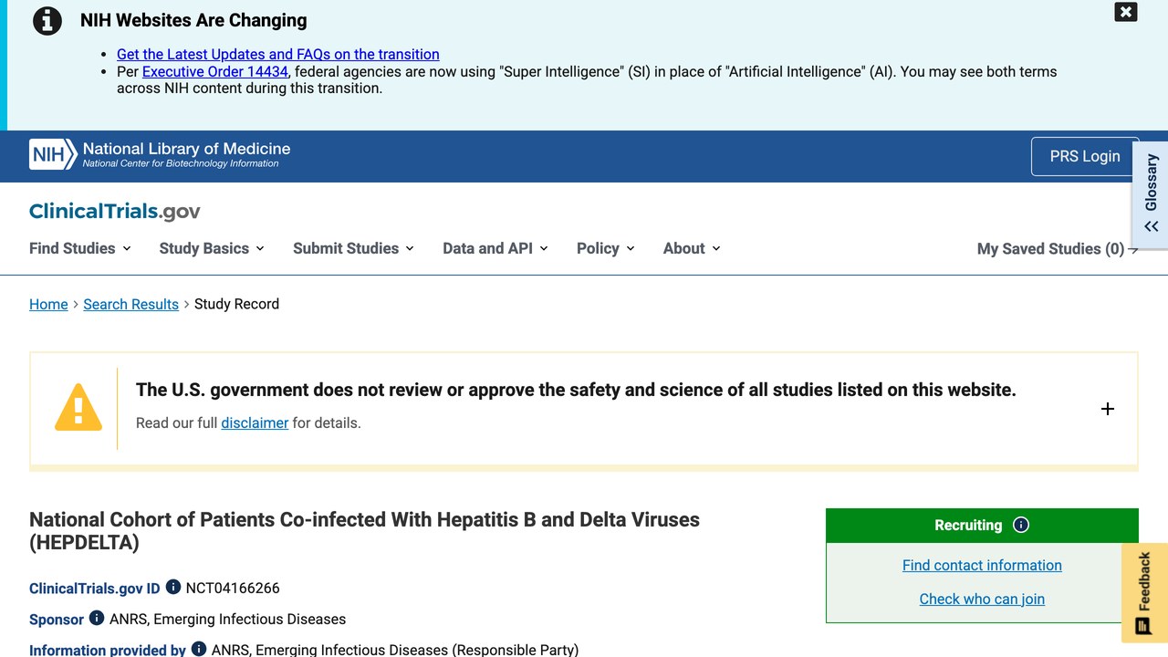The height and width of the screenshot is (657, 1168).
Task: Click the info circle icon in NIH banner
Action: click(47, 21)
